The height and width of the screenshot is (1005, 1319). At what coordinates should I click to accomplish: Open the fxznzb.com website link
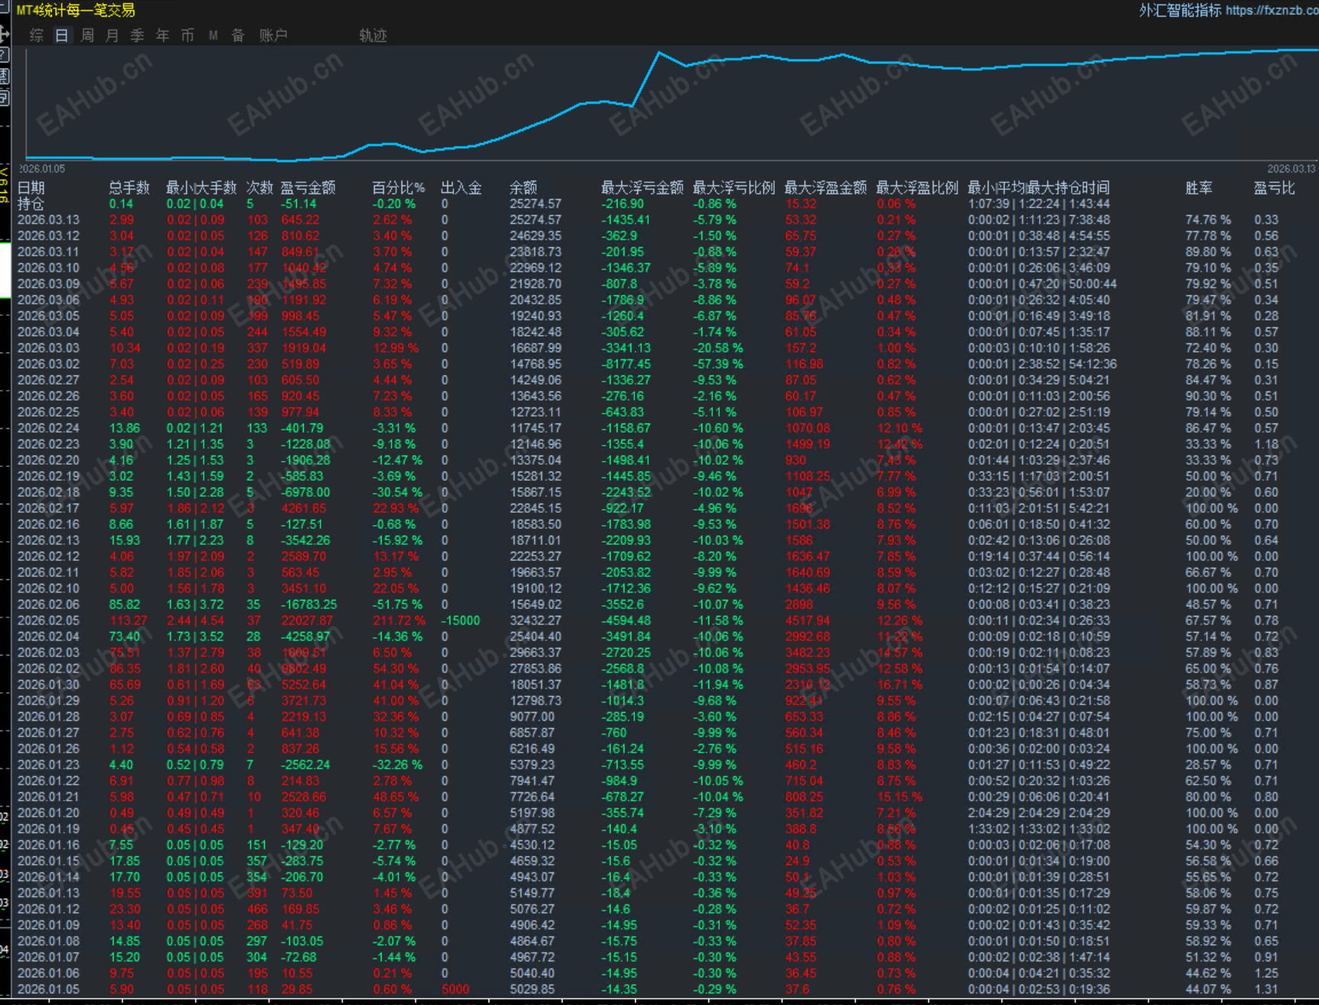1272,10
